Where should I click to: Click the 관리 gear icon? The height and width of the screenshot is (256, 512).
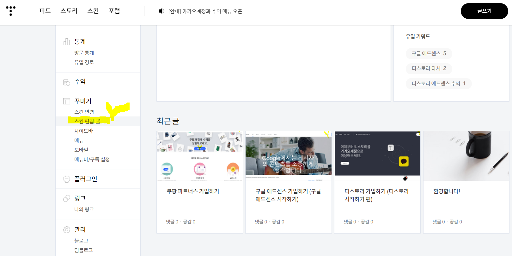67,230
